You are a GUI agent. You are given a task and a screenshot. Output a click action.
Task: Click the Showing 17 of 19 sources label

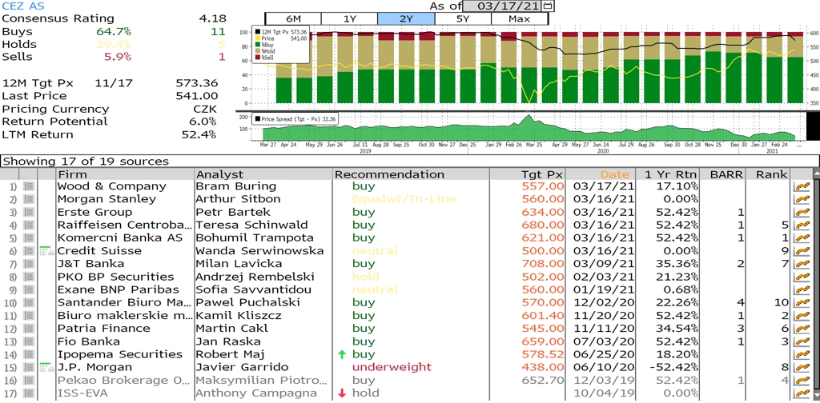(x=86, y=162)
